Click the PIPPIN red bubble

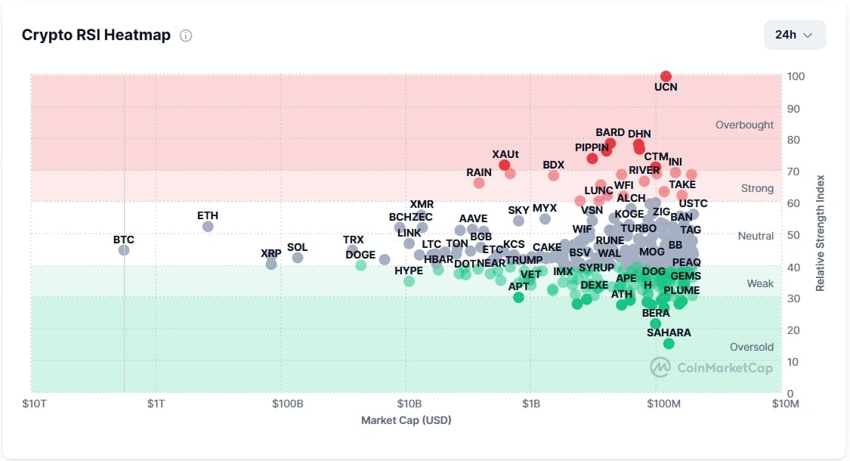point(592,158)
